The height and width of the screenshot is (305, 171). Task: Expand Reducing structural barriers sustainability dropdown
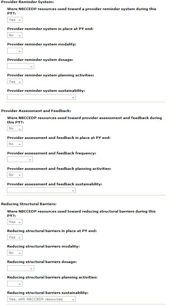[41, 299]
